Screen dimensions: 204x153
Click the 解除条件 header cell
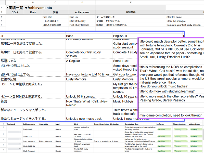(x=131, y=12)
